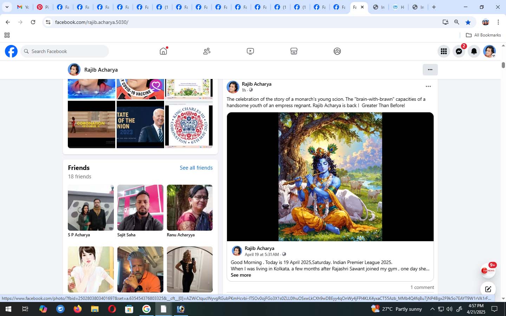Open Chrome three-dot menu
The image size is (506, 316).
click(498, 22)
